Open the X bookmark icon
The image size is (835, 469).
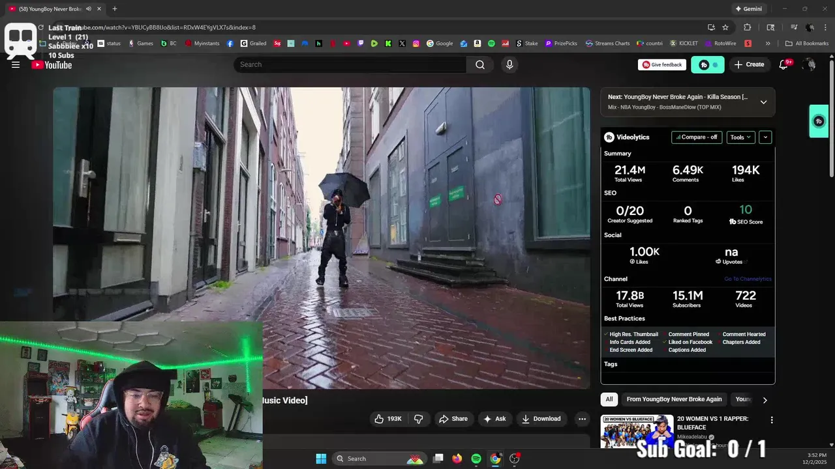(402, 44)
